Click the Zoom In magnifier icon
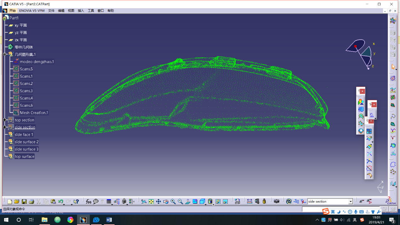 click(173, 201)
